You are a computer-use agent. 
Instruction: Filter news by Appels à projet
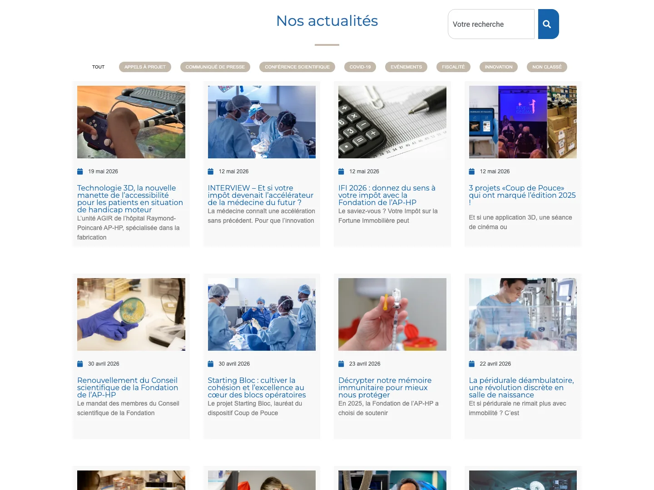145,67
